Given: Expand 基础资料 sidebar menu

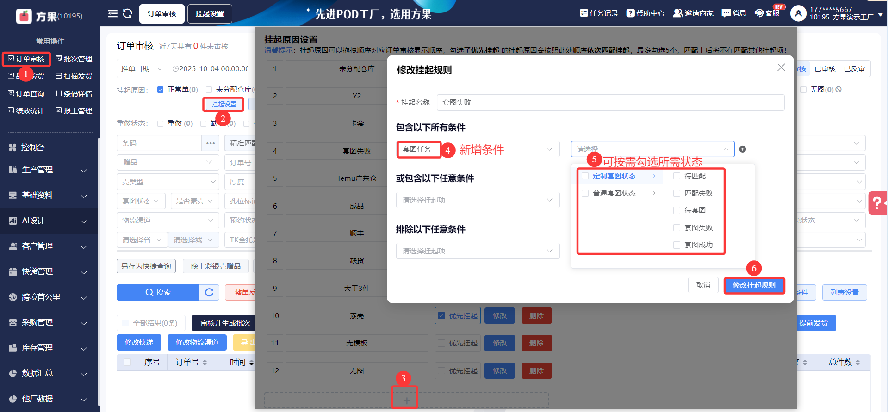Looking at the screenshot, I should pos(49,196).
